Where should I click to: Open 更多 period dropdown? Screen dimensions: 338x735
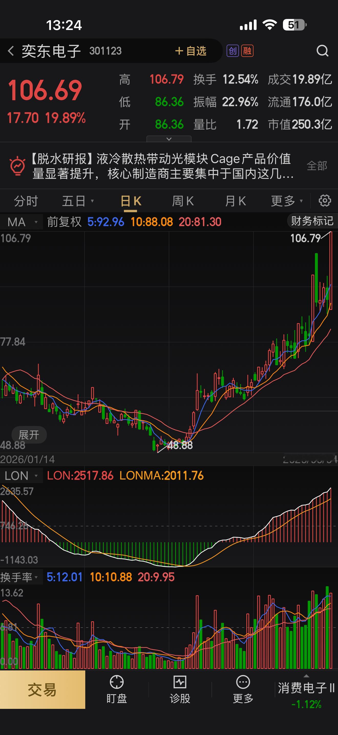point(287,201)
